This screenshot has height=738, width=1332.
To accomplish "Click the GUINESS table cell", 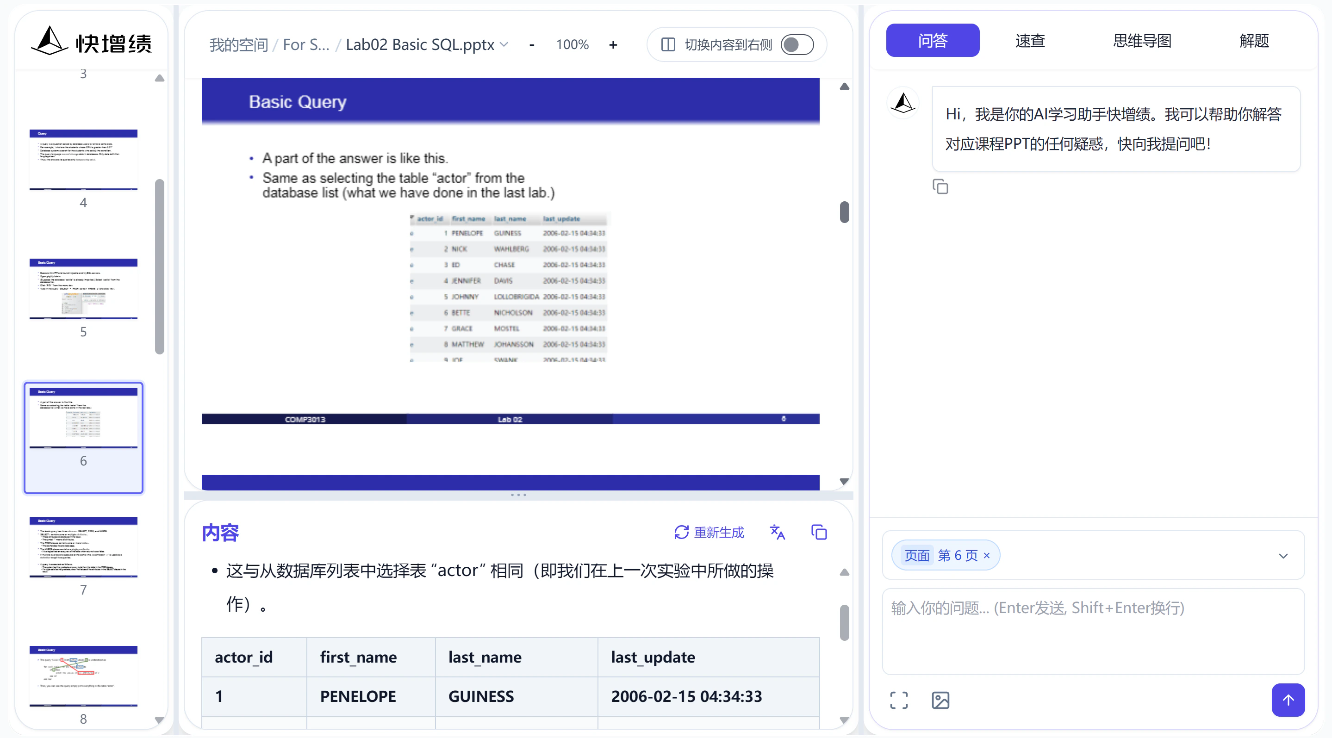I will click(x=516, y=696).
